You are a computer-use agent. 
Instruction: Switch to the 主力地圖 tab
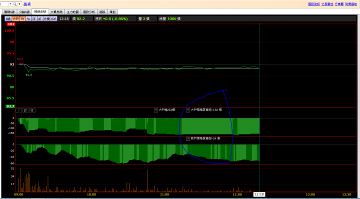[x=73, y=12]
